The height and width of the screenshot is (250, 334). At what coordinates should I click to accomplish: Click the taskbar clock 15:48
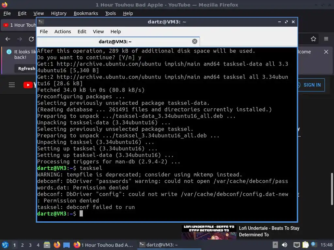(326, 245)
